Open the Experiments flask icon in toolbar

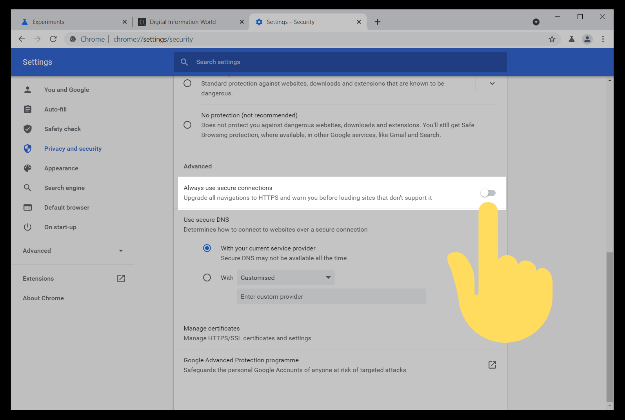pyautogui.click(x=572, y=39)
